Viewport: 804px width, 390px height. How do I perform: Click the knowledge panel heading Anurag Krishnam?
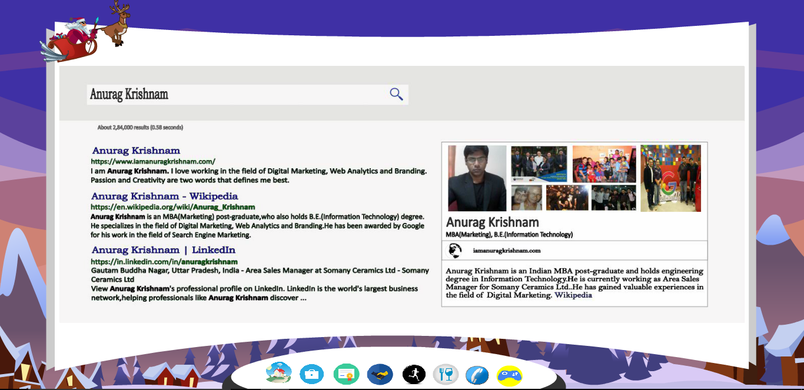coord(493,222)
